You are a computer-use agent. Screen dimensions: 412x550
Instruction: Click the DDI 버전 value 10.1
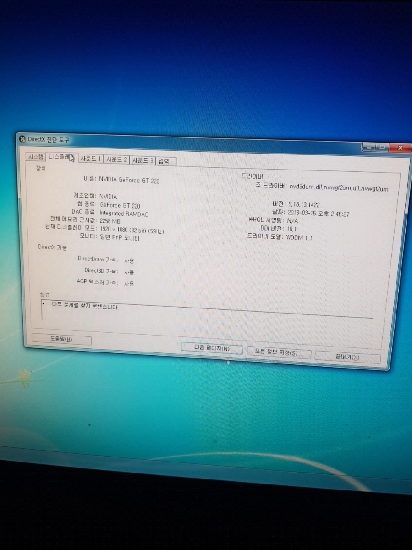pyautogui.click(x=292, y=229)
